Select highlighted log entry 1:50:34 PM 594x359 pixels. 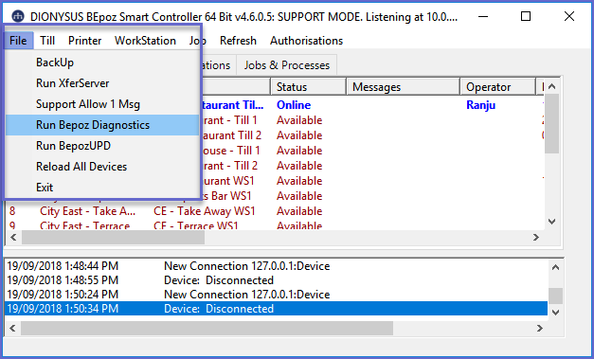point(276,309)
